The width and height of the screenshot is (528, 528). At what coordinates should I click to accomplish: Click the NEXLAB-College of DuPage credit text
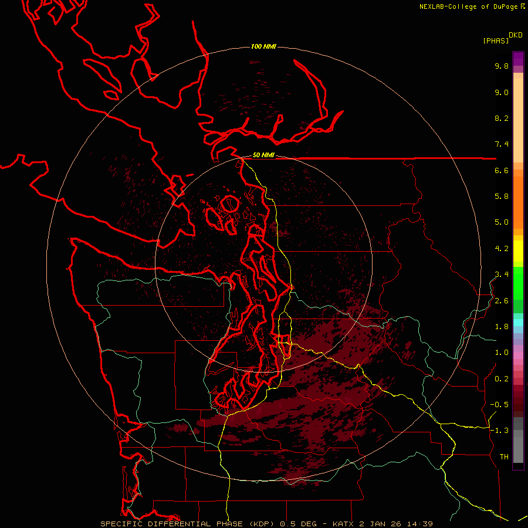pyautogui.click(x=469, y=6)
